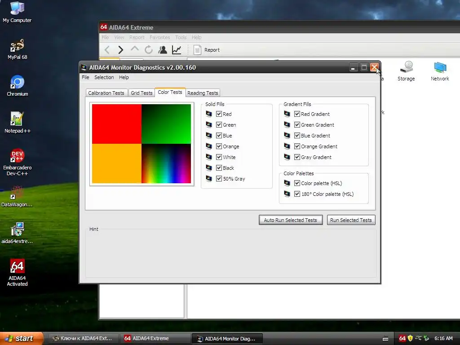460x345 pixels.
Task: Click the preview icon beside Red Gradient
Action: (x=287, y=114)
